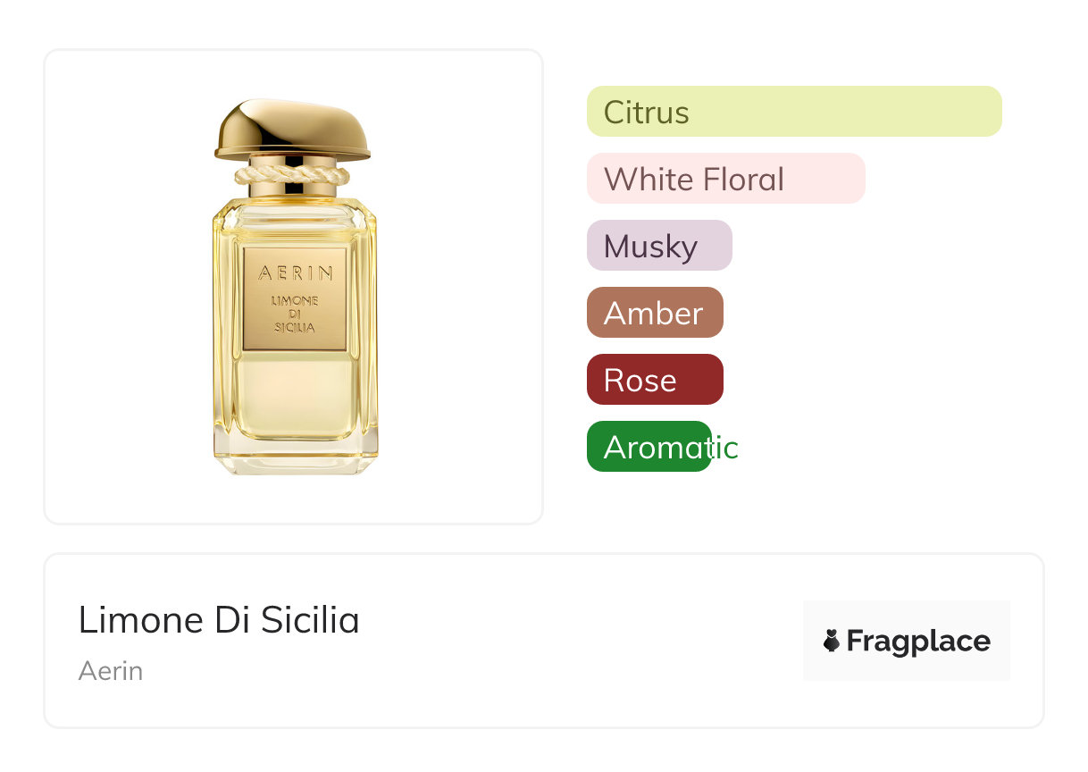Open the Aerin brand link under the title

(x=111, y=671)
